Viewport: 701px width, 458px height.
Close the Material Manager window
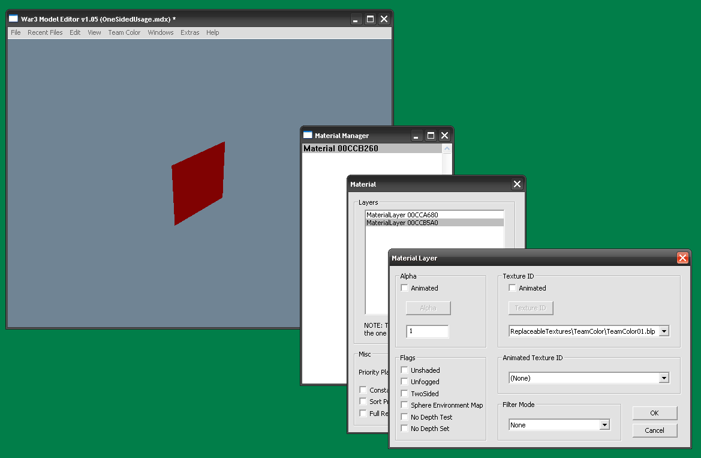(x=444, y=135)
